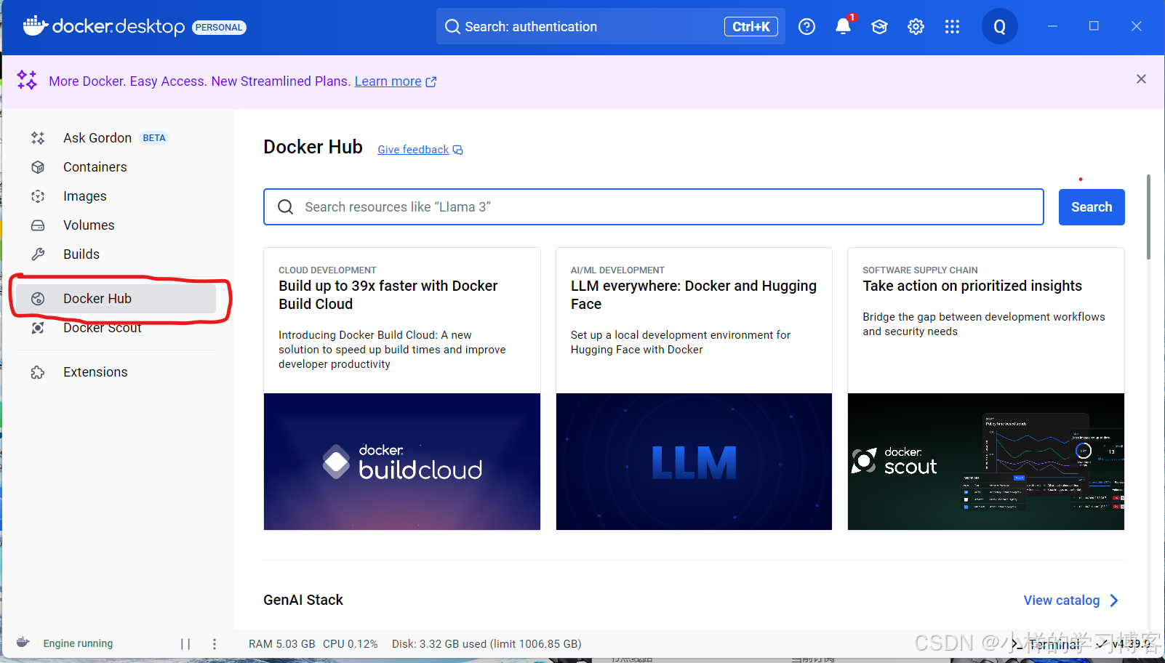Click the Builds wrench icon
The height and width of the screenshot is (663, 1165).
[x=38, y=254]
